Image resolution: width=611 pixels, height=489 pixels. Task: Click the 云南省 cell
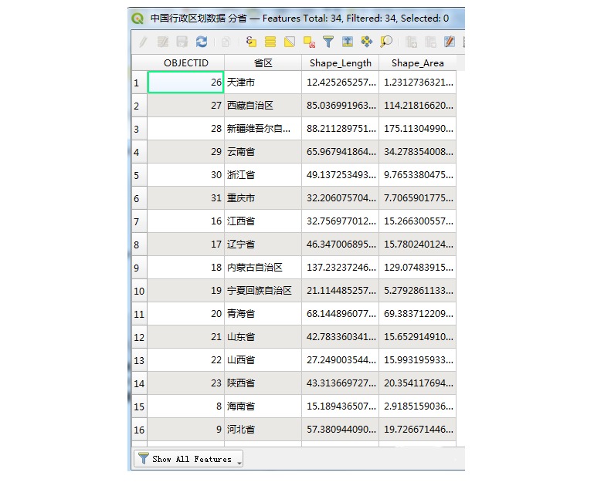coord(263,152)
